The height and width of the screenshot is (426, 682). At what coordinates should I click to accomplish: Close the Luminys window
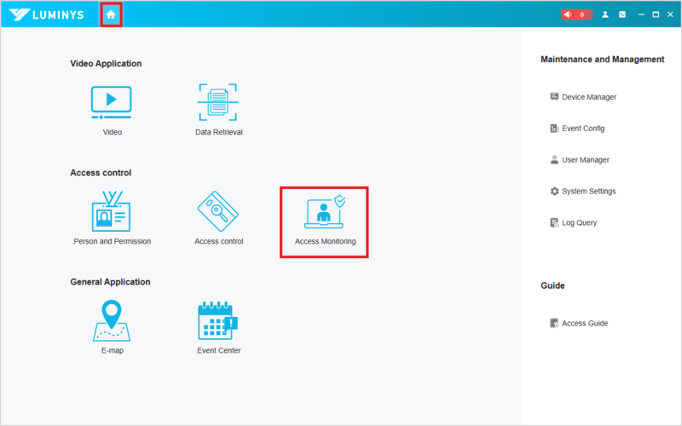pyautogui.click(x=670, y=14)
